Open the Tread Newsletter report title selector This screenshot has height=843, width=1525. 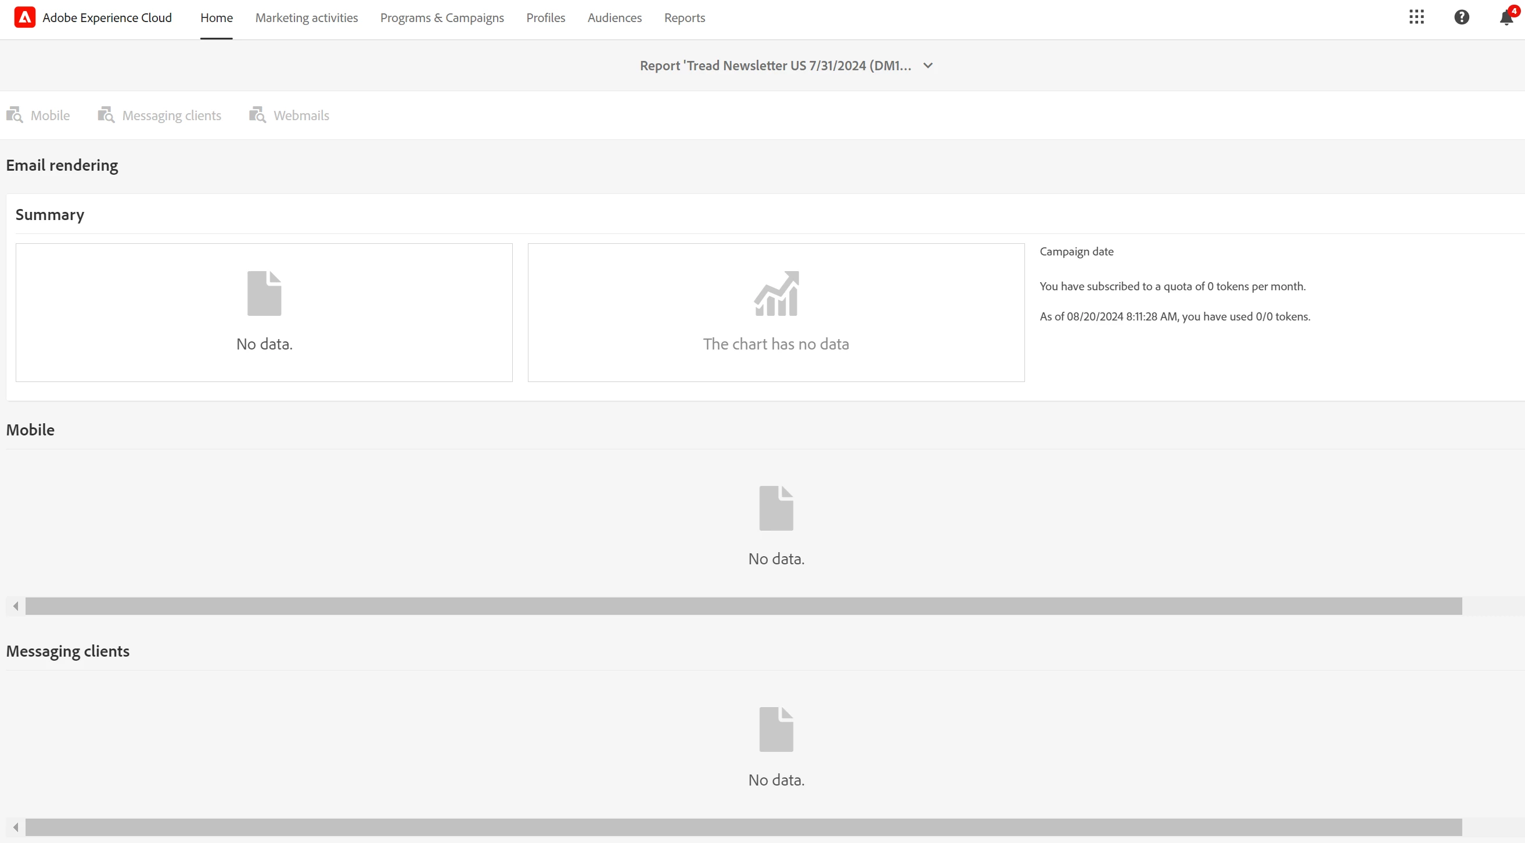pyautogui.click(x=775, y=66)
